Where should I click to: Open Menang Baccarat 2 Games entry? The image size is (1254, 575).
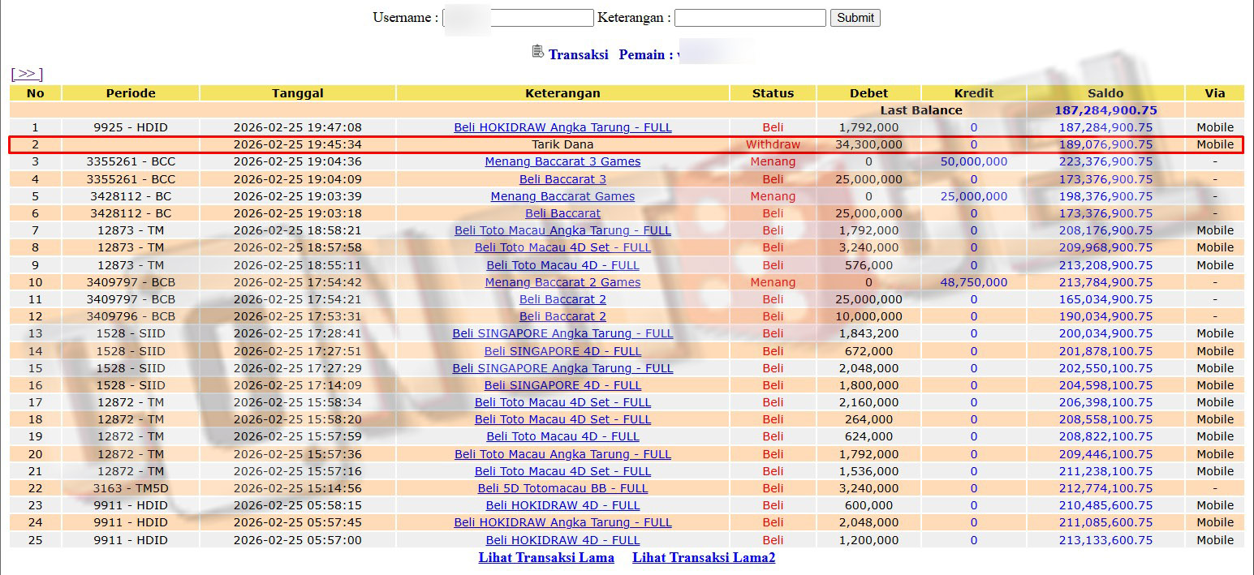point(562,282)
